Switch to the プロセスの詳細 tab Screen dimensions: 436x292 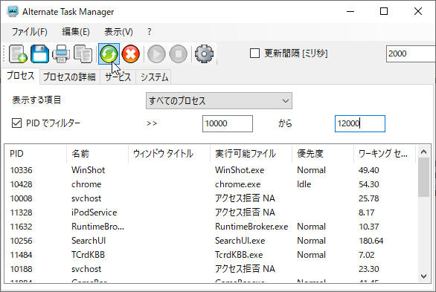69,77
